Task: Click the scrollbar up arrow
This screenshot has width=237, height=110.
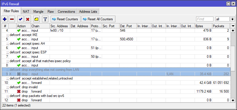Action: (233, 30)
